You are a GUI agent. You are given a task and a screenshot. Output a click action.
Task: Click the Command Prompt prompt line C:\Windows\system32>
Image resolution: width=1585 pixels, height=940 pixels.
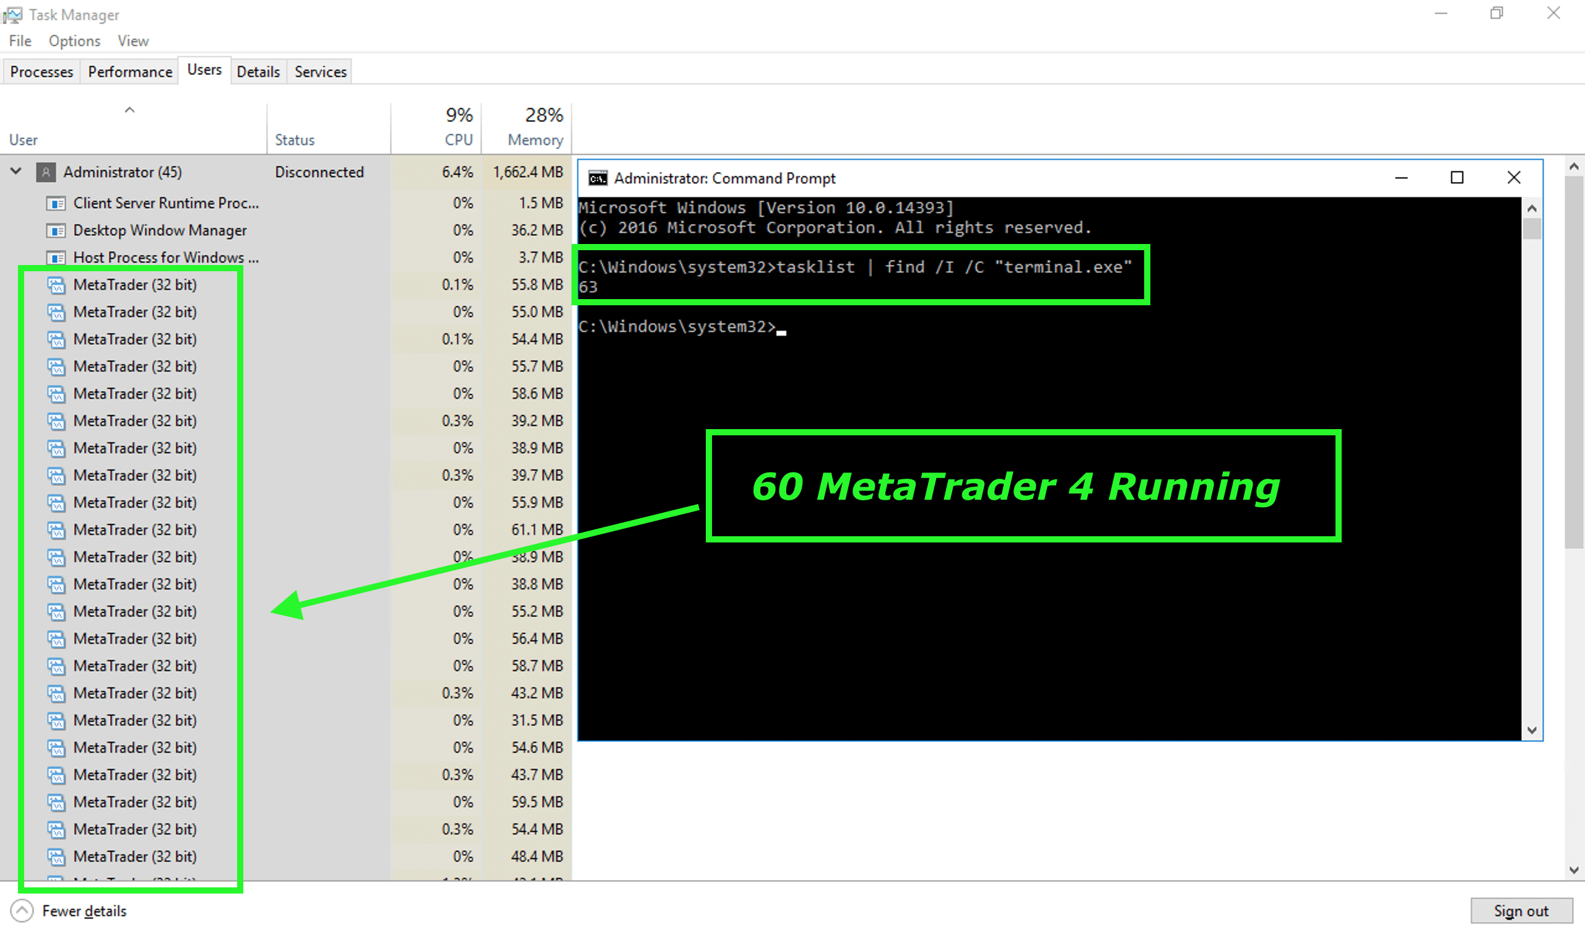pos(677,327)
